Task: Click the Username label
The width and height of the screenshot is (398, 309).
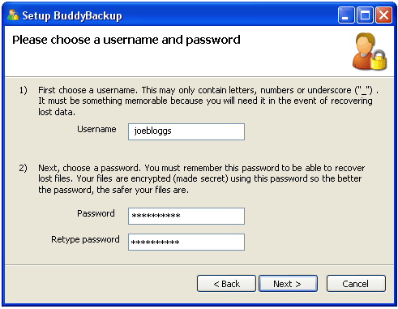Action: 96,129
